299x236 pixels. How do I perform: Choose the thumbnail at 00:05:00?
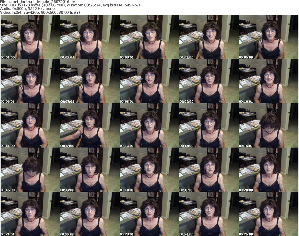click(x=269, y=37)
